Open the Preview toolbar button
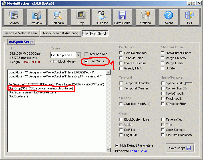This screenshot has height=160, width=203. pyautogui.click(x=37, y=17)
